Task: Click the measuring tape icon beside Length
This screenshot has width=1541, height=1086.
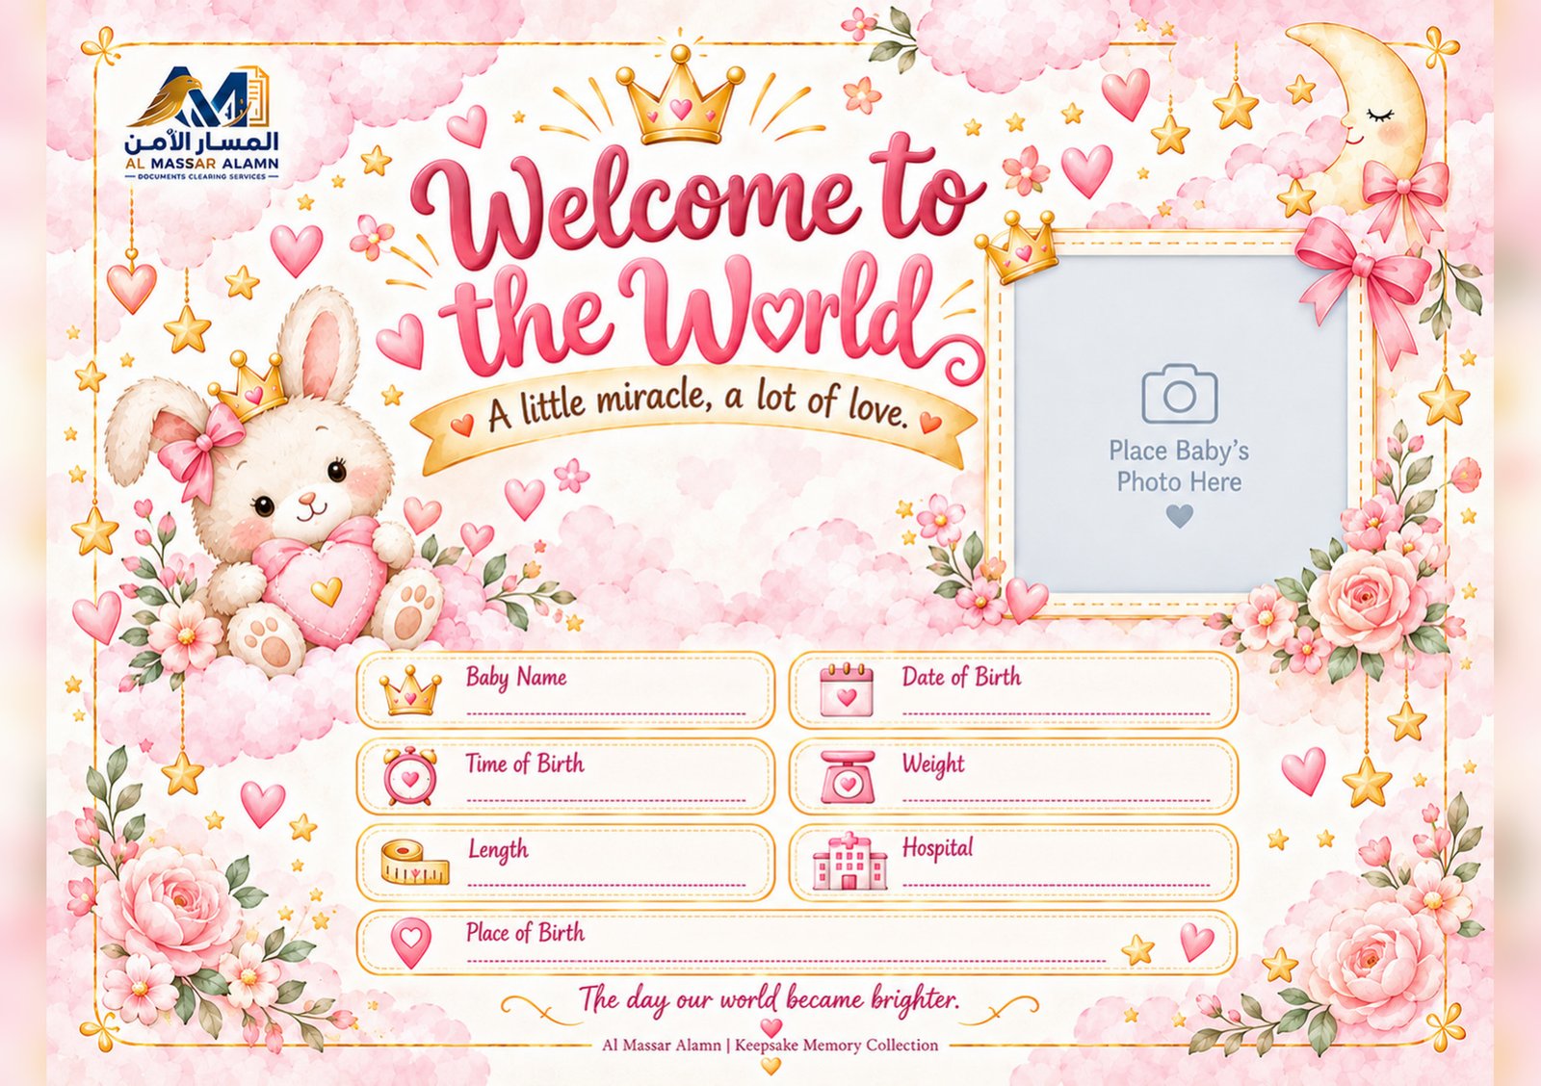Action: coord(414,862)
